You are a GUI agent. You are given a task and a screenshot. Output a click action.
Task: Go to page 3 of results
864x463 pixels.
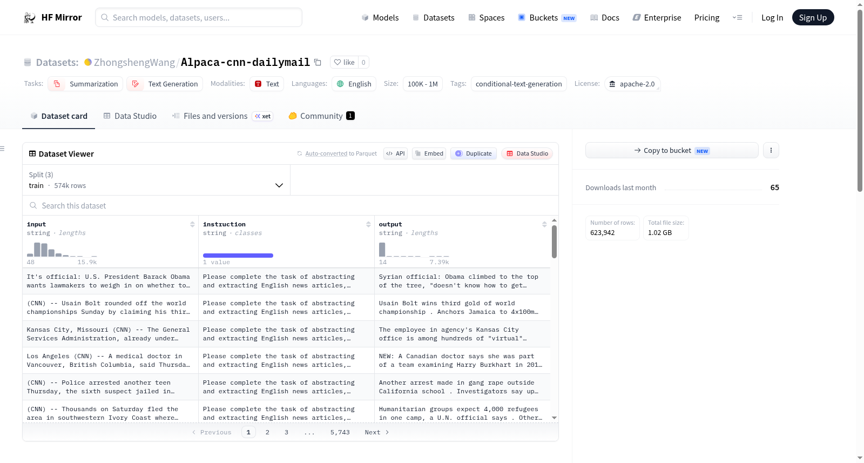[286, 432]
